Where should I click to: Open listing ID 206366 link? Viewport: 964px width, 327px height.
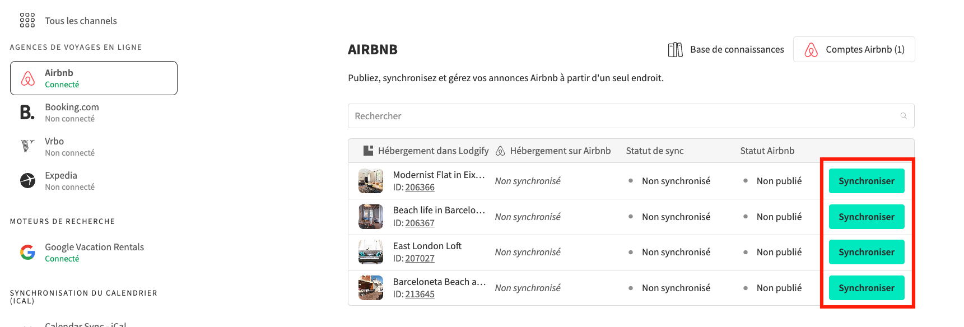pyautogui.click(x=420, y=187)
